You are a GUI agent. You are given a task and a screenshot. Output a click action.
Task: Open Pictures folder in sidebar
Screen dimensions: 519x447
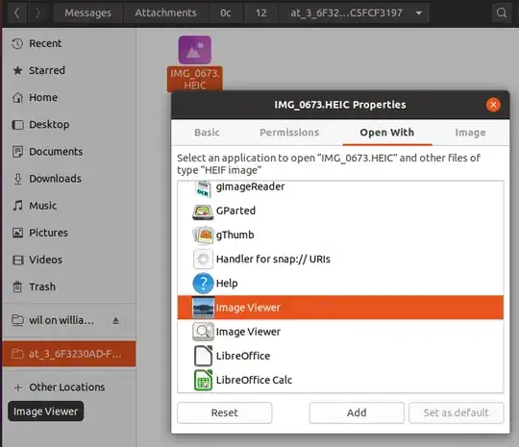[69, 233]
